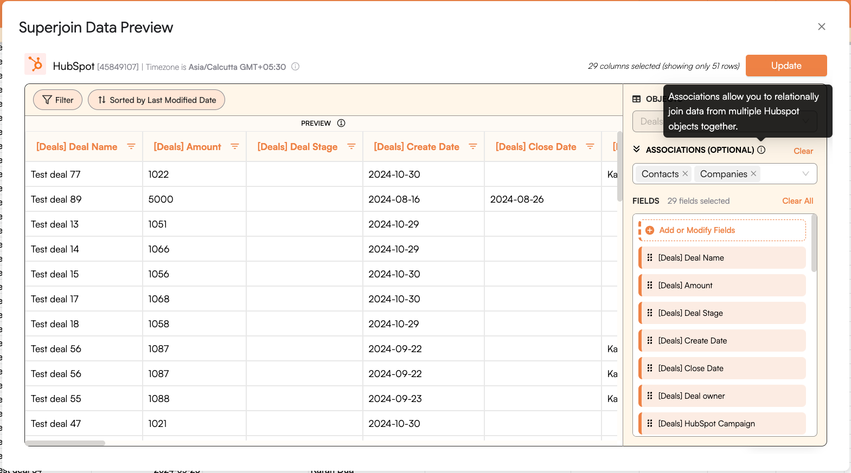Click the drag handle for HubSpot Campaign field
The height and width of the screenshot is (473, 851).
(x=650, y=423)
